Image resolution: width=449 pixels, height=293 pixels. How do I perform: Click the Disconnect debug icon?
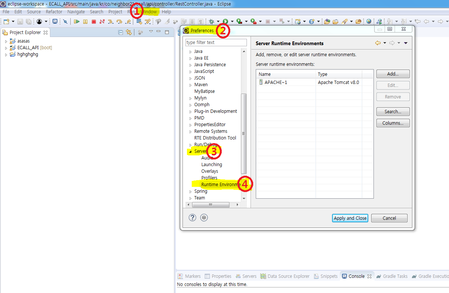pos(102,21)
